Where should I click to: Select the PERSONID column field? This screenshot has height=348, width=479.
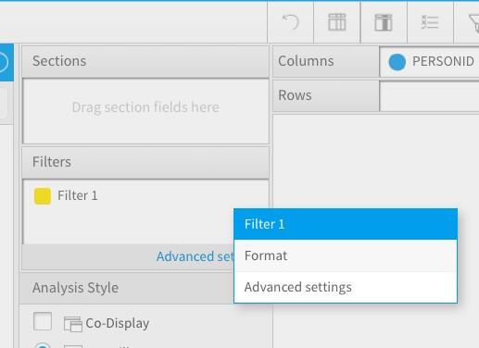tap(430, 61)
